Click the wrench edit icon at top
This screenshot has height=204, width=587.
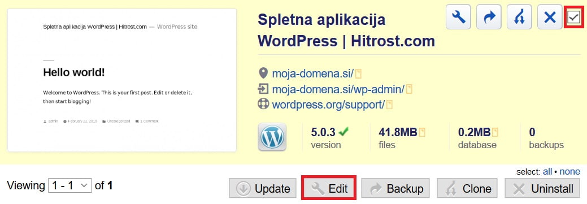click(x=458, y=17)
